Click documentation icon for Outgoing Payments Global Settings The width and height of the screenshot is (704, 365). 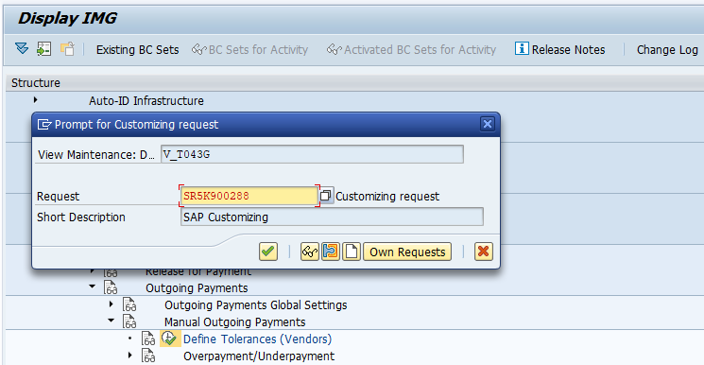pyautogui.click(x=129, y=304)
